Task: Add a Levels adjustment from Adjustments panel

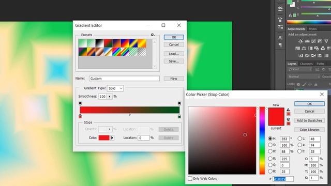Action: coord(307,41)
